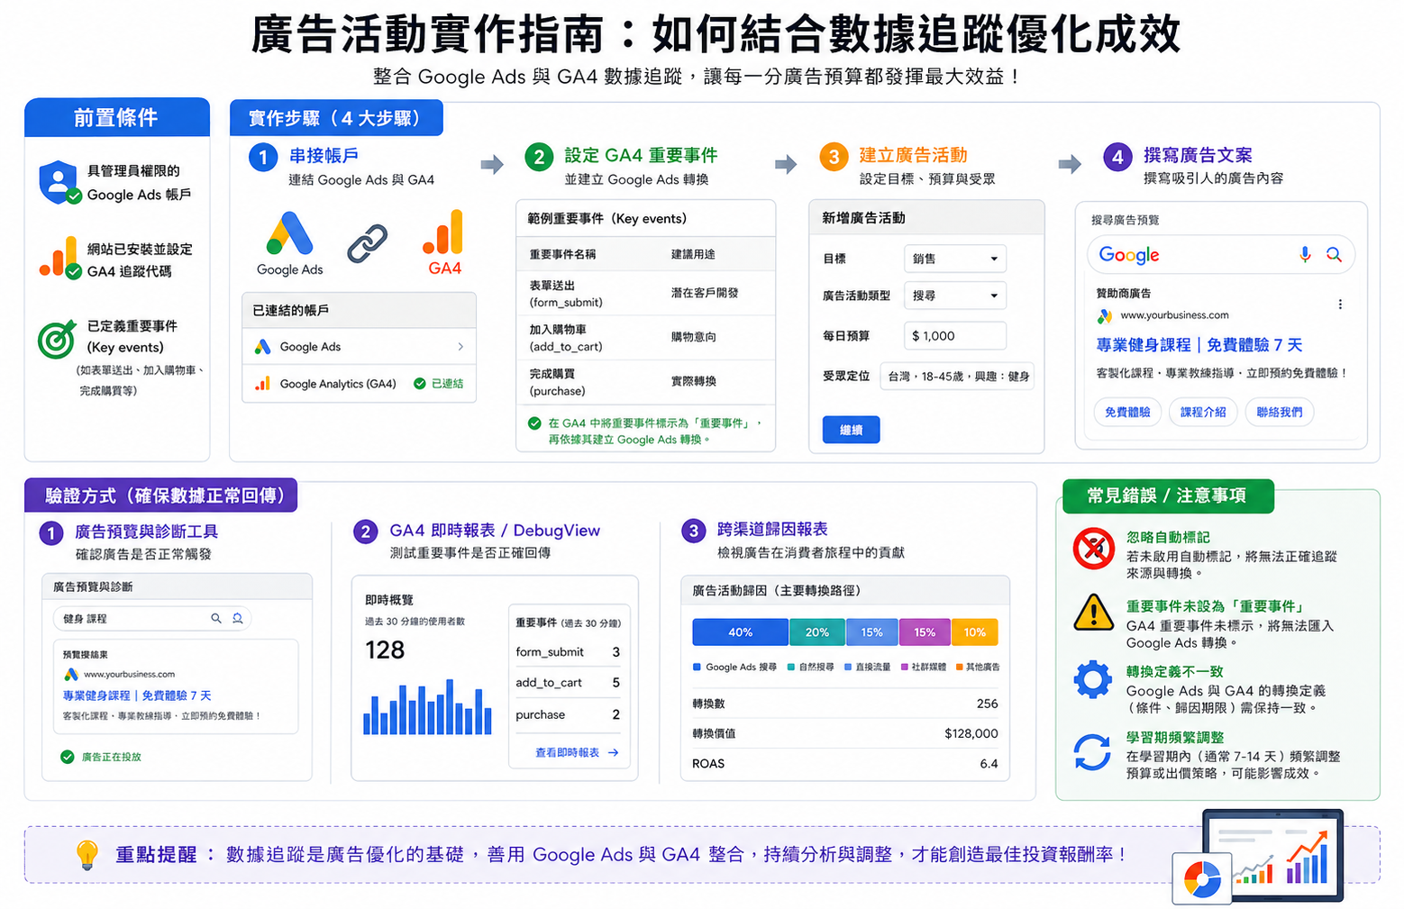Click the green 廣告正在投放 check icon

[67, 757]
